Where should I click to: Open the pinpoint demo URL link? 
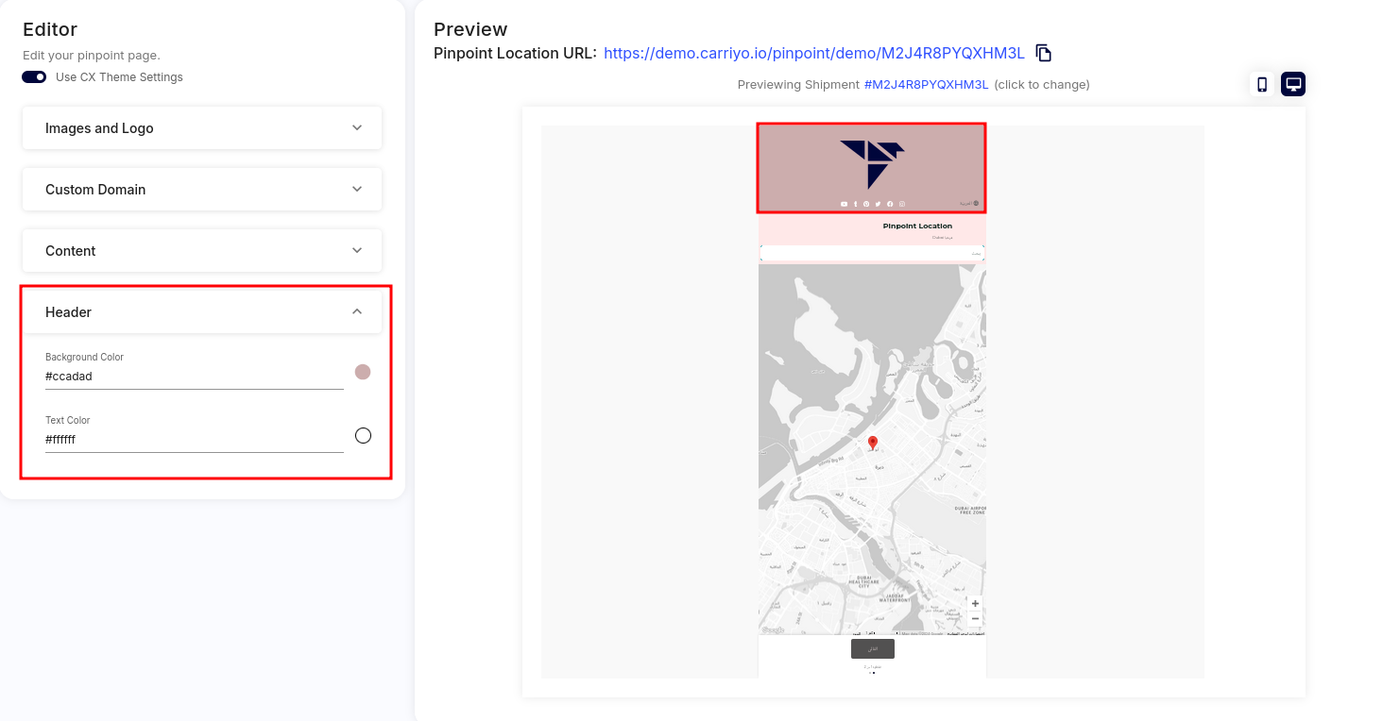814,53
